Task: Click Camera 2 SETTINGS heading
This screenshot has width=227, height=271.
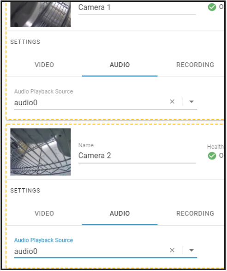Action: [x=25, y=191]
